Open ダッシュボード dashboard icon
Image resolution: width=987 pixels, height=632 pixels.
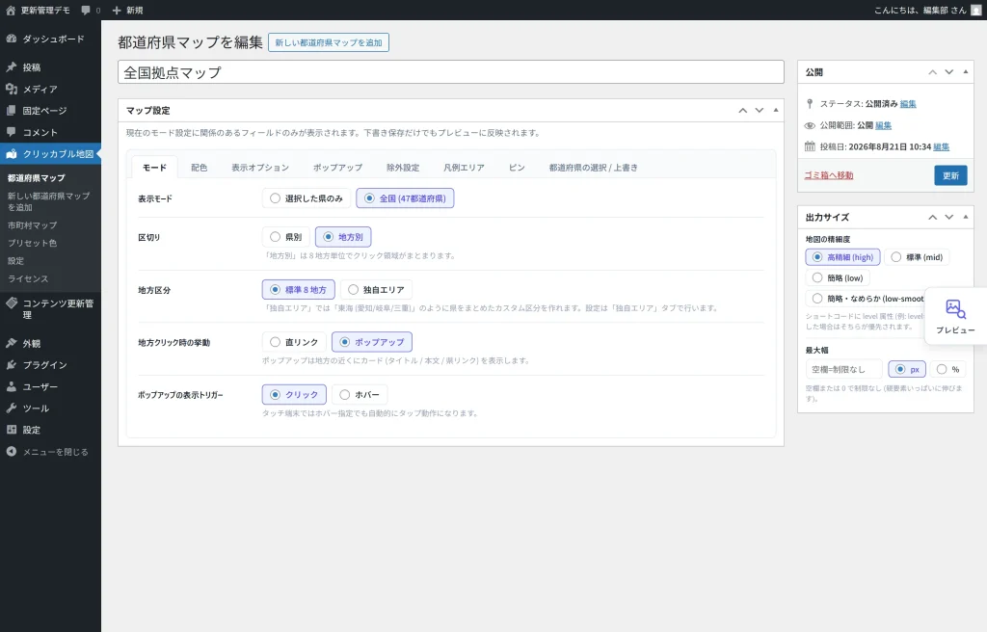(12, 39)
